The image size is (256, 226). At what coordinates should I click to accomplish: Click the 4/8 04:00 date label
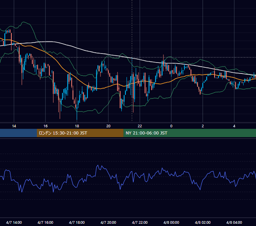click(234, 223)
